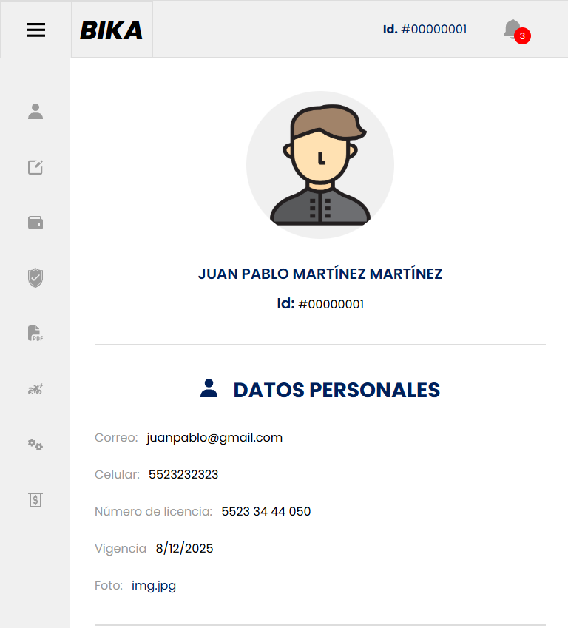Click the header Id #00000001 label
Viewport: 568px width, 628px height.
click(425, 30)
